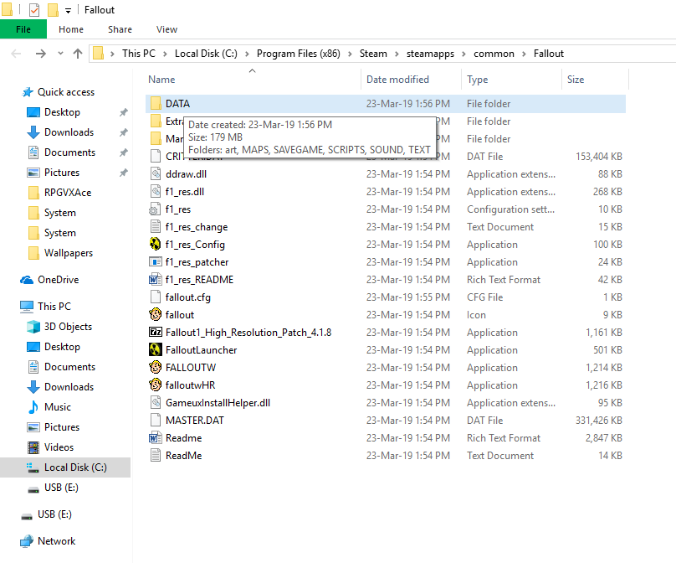
Task: Open OneDrive in the navigation pane
Action: coord(49,280)
